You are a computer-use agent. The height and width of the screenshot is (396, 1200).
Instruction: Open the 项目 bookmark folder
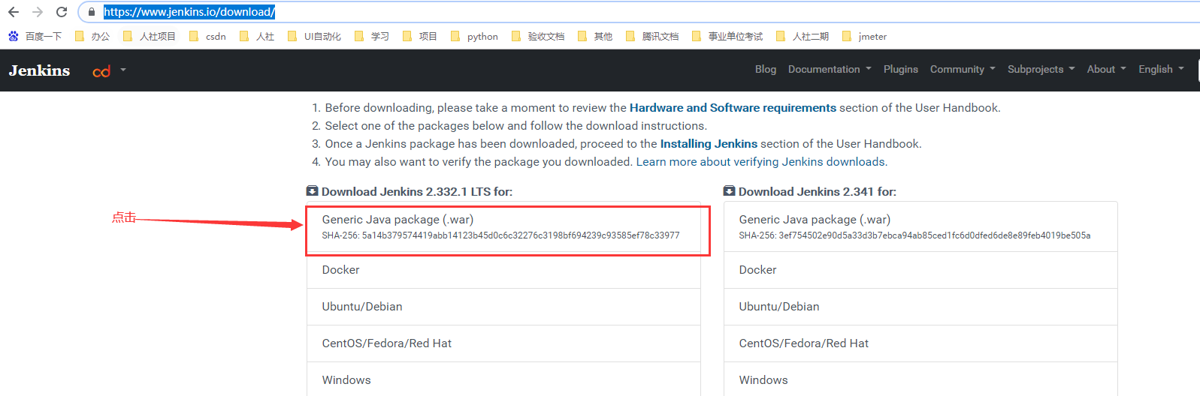(420, 36)
